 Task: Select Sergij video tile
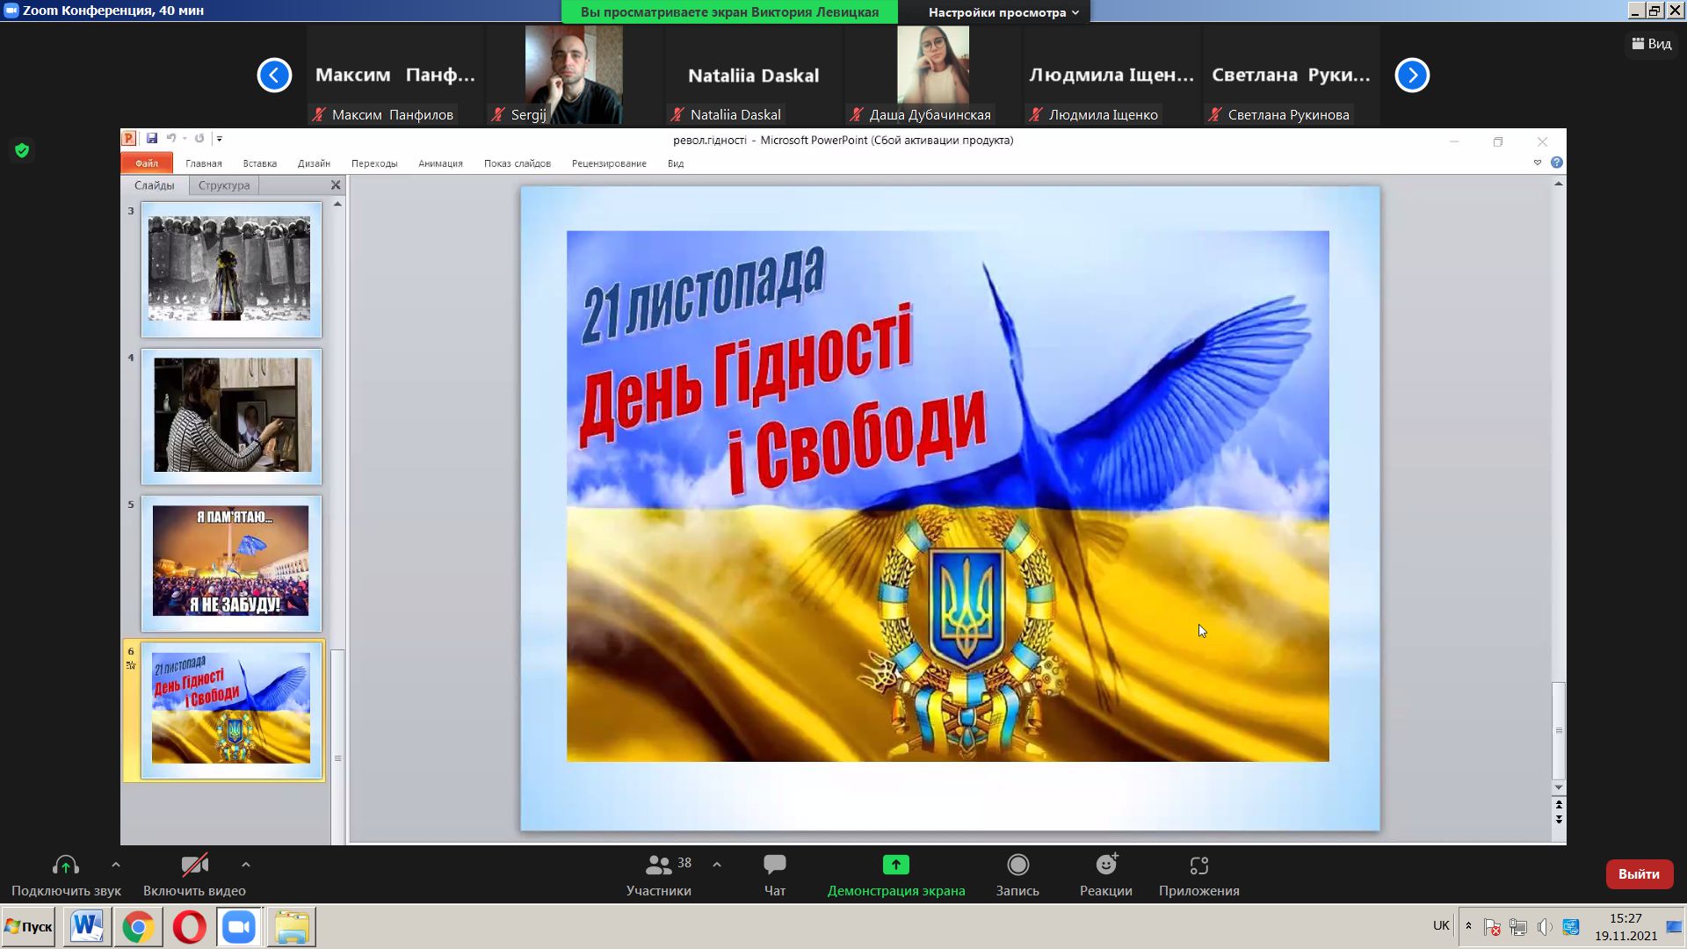click(x=574, y=75)
